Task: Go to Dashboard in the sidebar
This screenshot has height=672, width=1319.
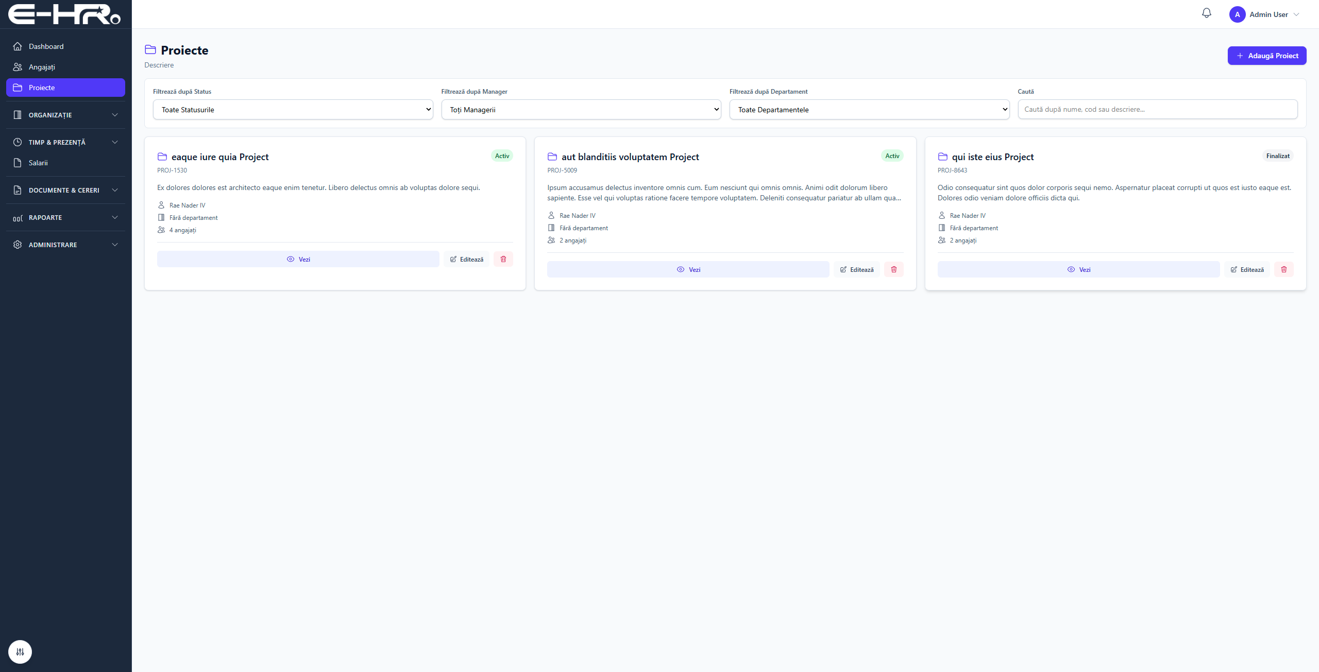Action: 65,46
